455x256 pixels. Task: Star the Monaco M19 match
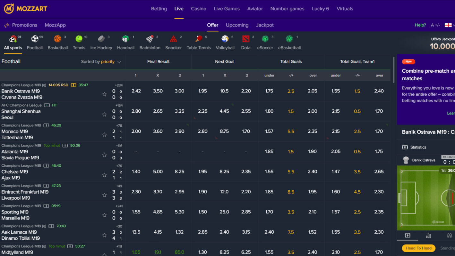click(104, 134)
